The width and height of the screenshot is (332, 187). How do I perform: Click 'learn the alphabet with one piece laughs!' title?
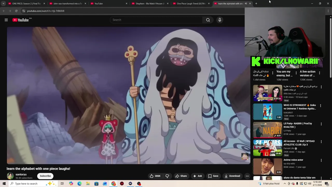[x=38, y=169]
